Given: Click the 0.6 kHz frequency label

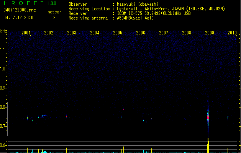Looking at the screenshot, I should pyautogui.click(x=3, y=145).
